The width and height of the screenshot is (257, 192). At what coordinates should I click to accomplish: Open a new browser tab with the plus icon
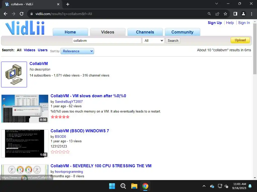[68, 4]
